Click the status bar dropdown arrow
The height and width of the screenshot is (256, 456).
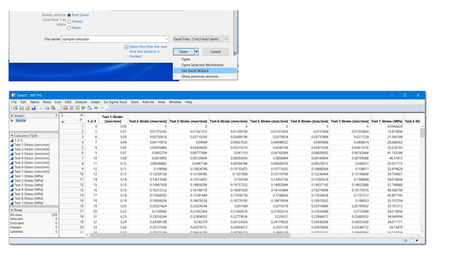click(x=417, y=241)
